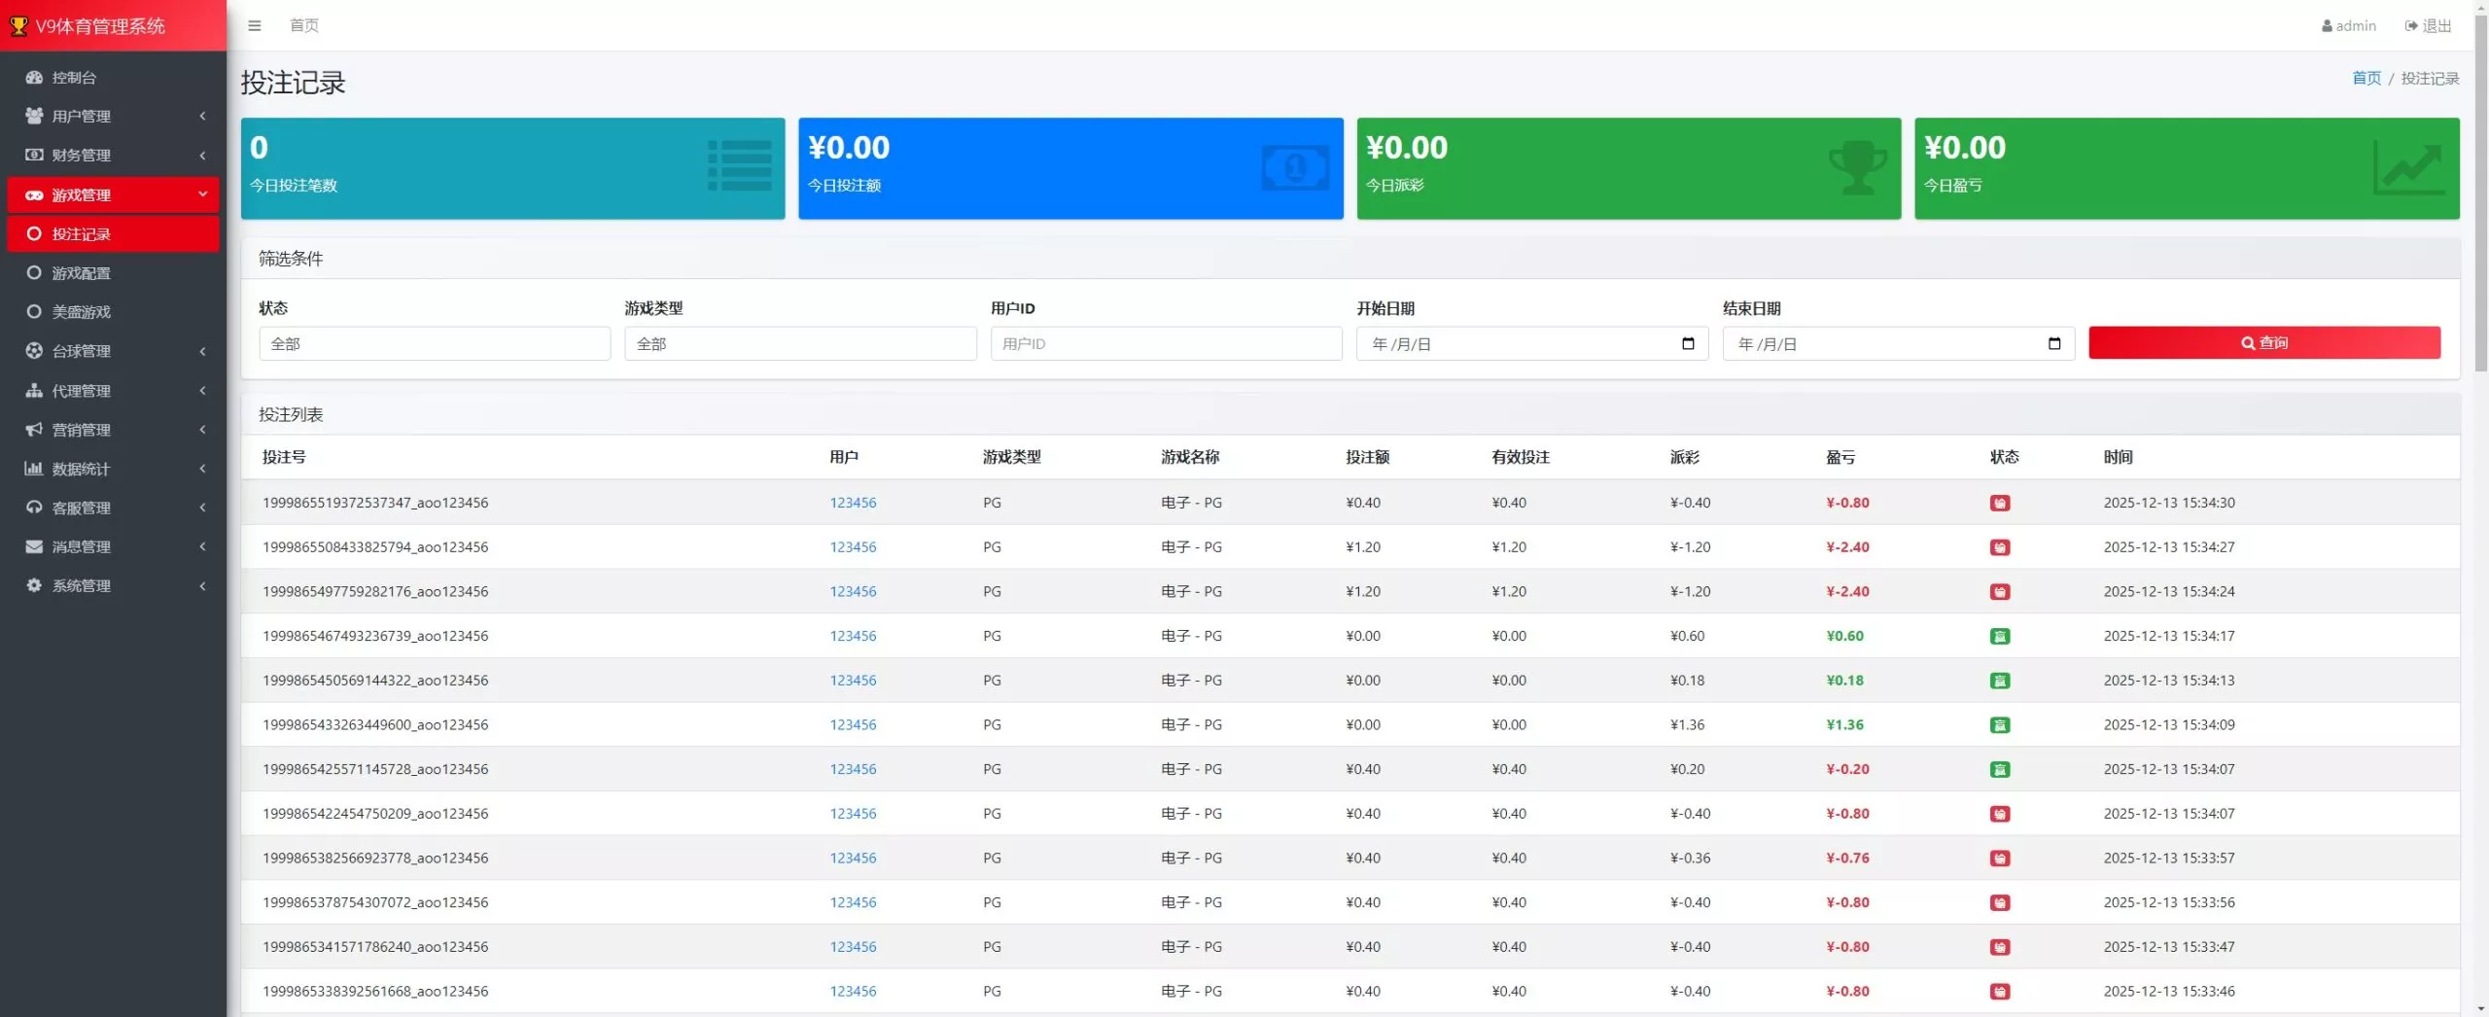Toggle the hamburger sidebar menu icon

point(255,25)
